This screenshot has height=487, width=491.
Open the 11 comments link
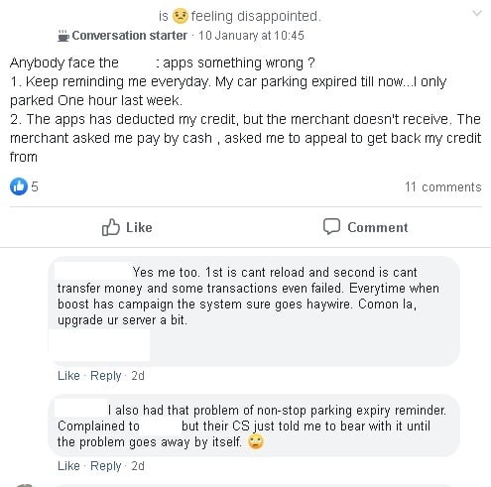tap(443, 187)
